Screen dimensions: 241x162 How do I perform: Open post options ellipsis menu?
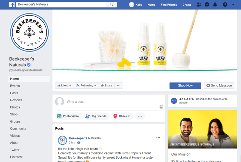158,137
